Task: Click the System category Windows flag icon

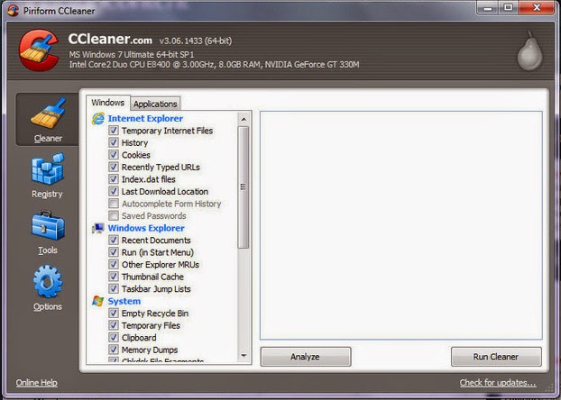Action: tap(97, 301)
